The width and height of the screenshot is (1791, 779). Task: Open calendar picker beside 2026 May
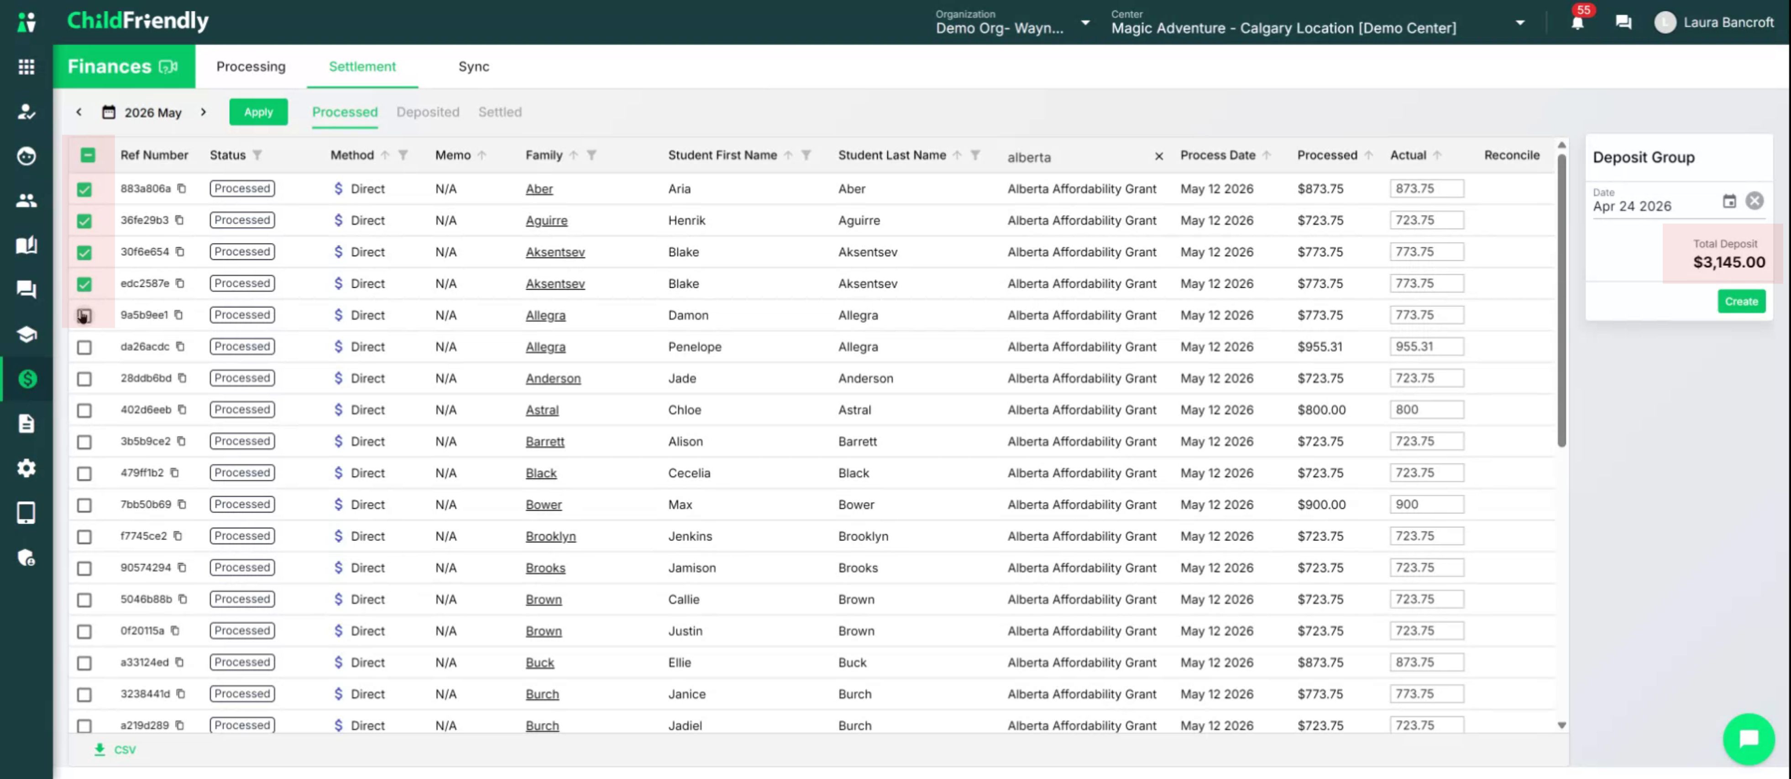coord(109,112)
